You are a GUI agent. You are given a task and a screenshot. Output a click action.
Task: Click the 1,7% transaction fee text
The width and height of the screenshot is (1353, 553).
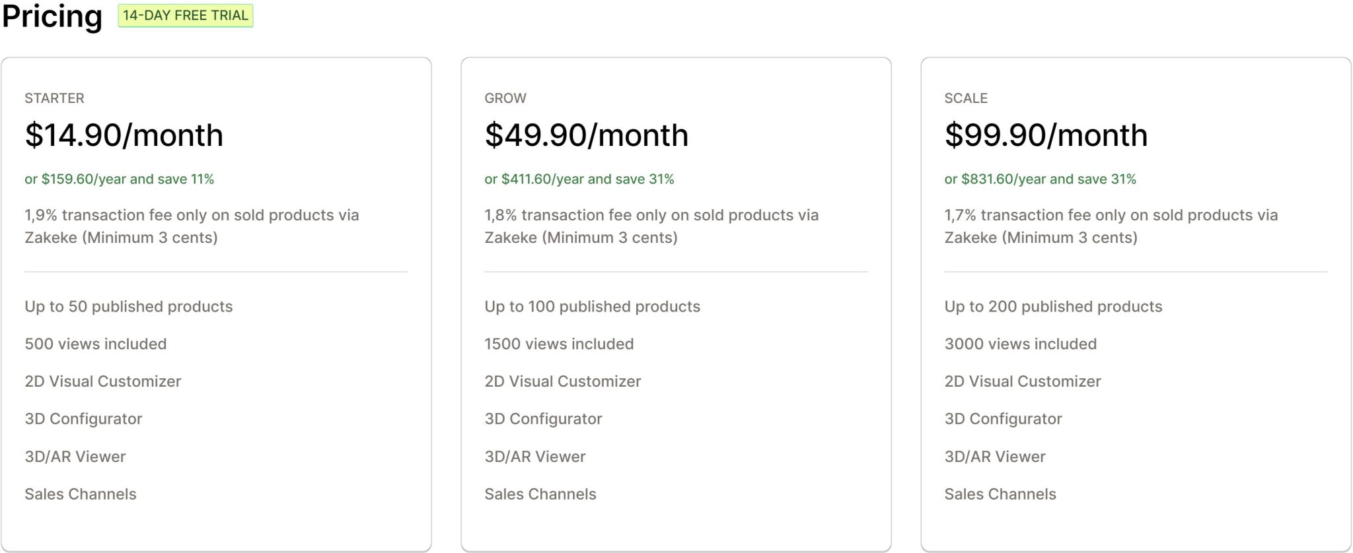pyautogui.click(x=1111, y=226)
